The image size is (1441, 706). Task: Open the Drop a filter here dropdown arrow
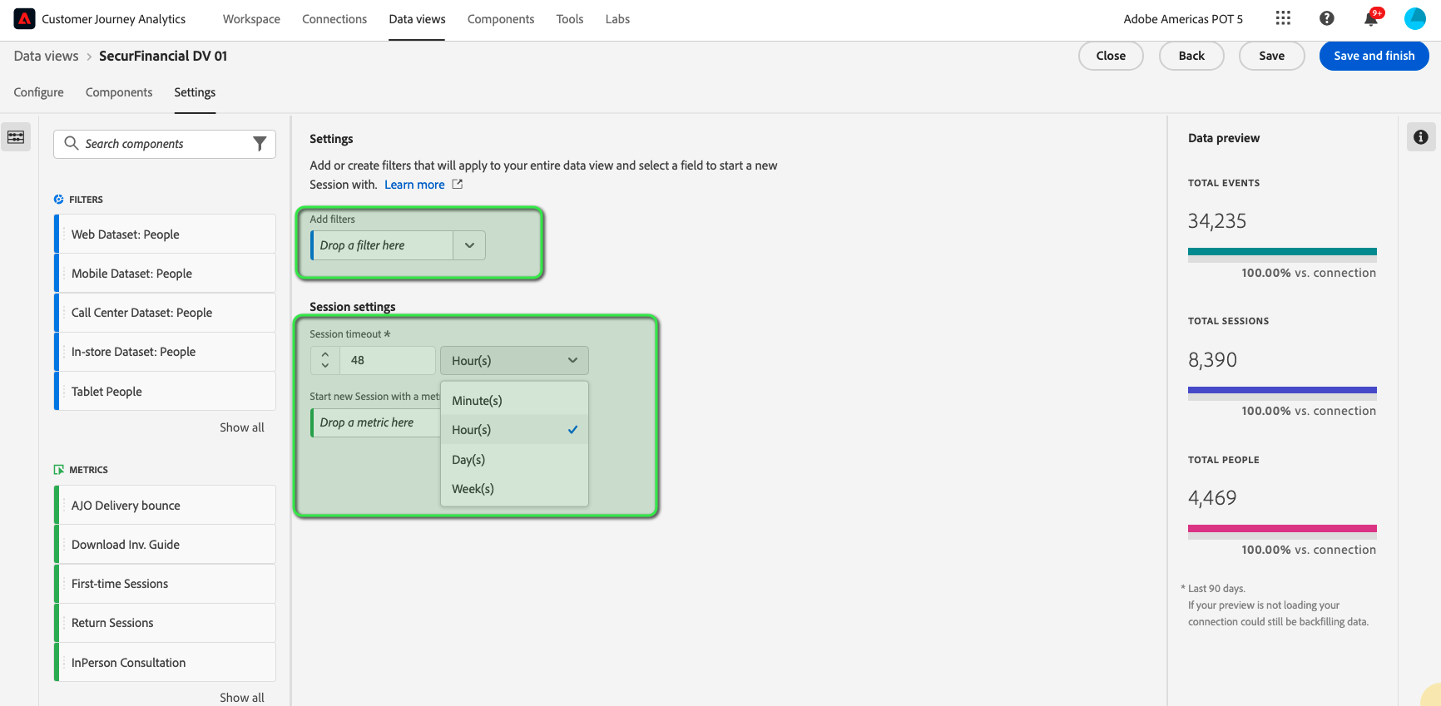(469, 245)
